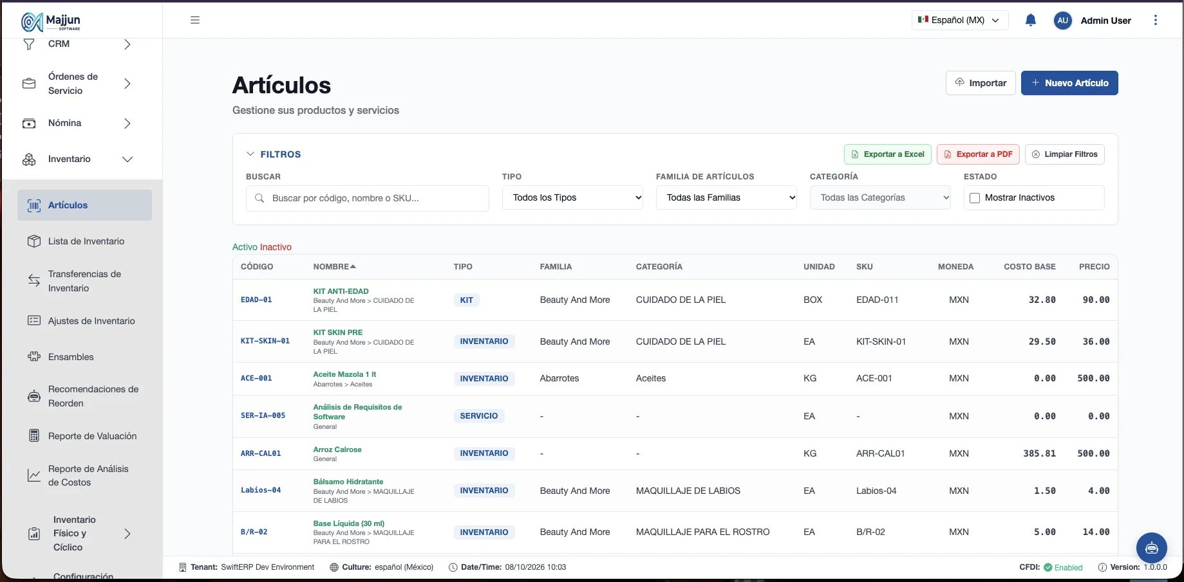Sort by the NOMBRE column header

click(x=334, y=267)
